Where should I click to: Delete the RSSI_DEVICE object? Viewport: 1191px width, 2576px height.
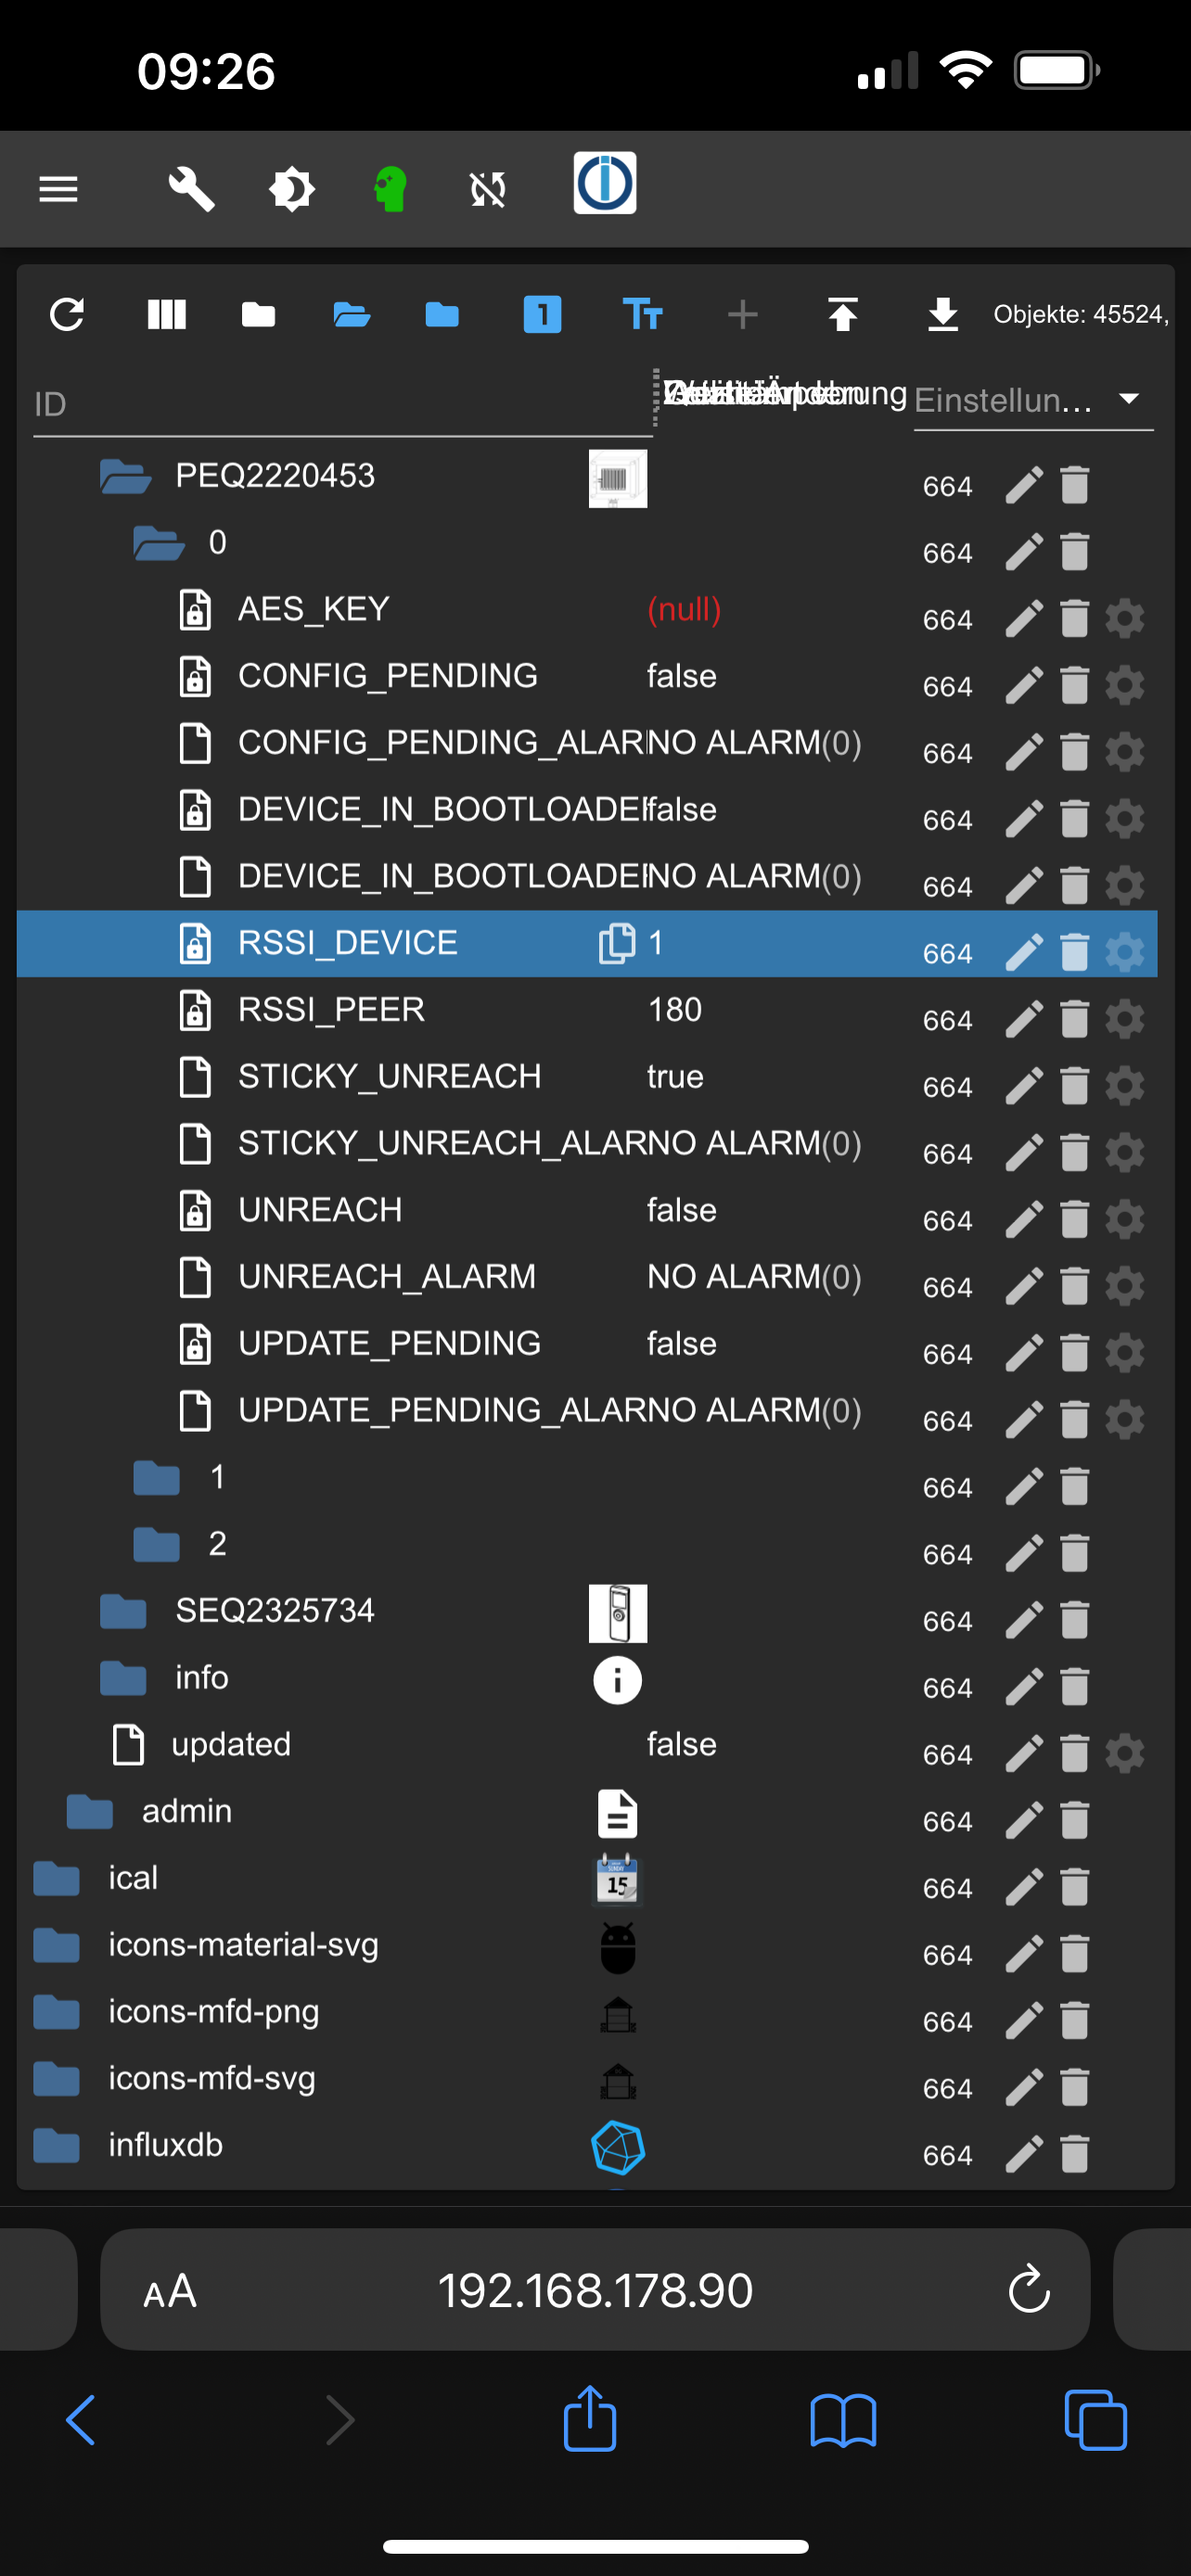(1074, 952)
